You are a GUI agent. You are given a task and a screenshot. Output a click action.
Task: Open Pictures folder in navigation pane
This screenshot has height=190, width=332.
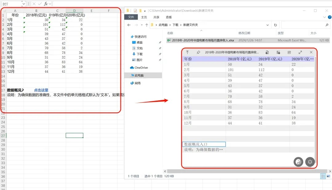137,60
